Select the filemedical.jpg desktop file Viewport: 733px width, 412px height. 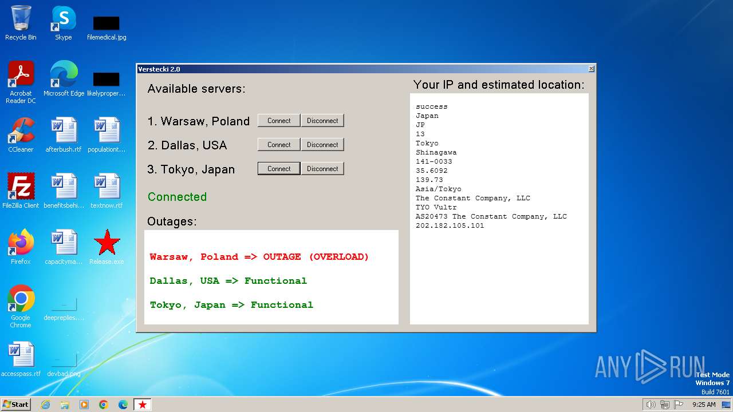(107, 27)
